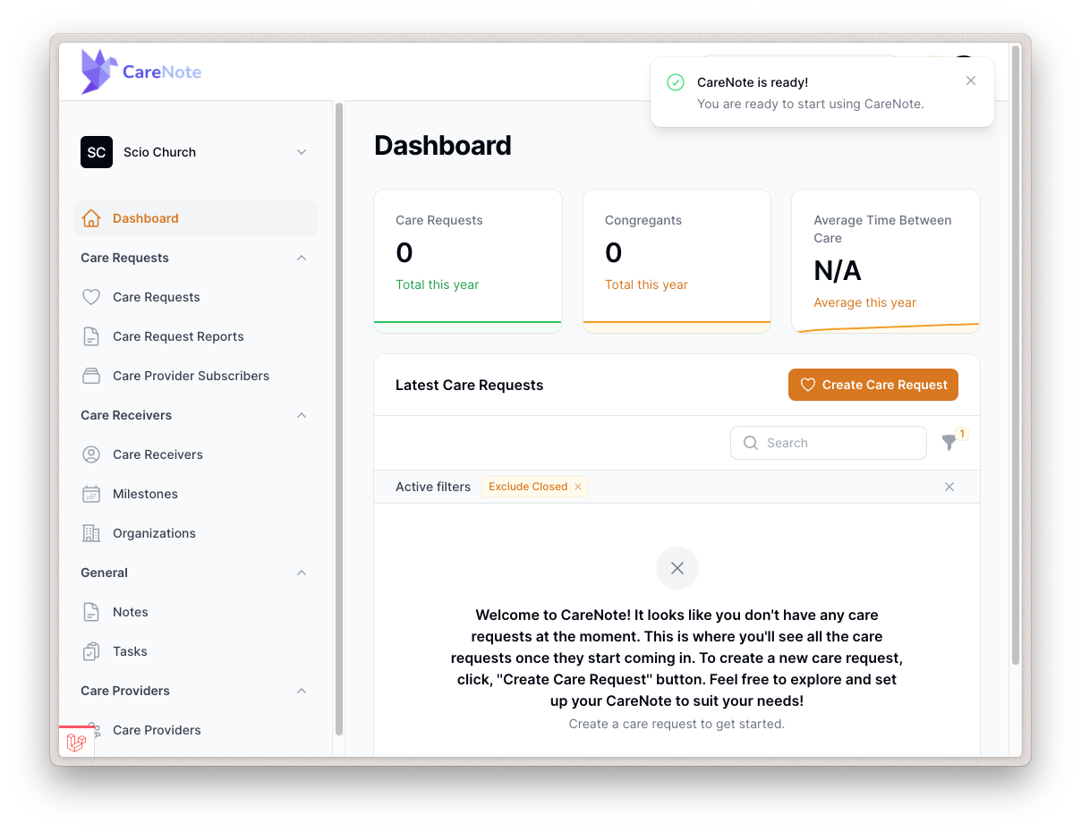The height and width of the screenshot is (832, 1081).
Task: Remove the Exclude Closed filter chip
Action: tap(578, 486)
